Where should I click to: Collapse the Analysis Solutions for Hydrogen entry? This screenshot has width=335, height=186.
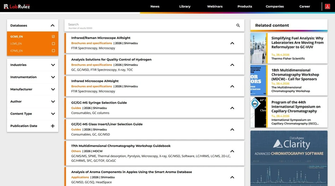tap(232, 65)
